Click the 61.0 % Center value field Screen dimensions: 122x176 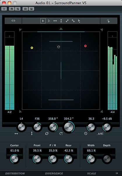tap(15, 151)
